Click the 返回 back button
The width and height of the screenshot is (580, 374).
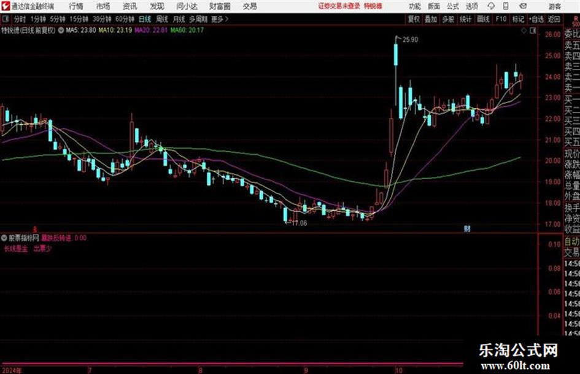(554, 19)
